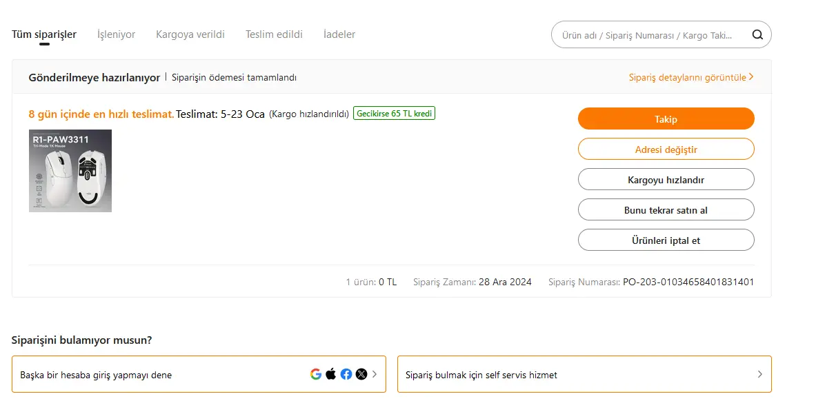Click the Apple login icon
The height and width of the screenshot is (412, 816).
[x=331, y=374]
